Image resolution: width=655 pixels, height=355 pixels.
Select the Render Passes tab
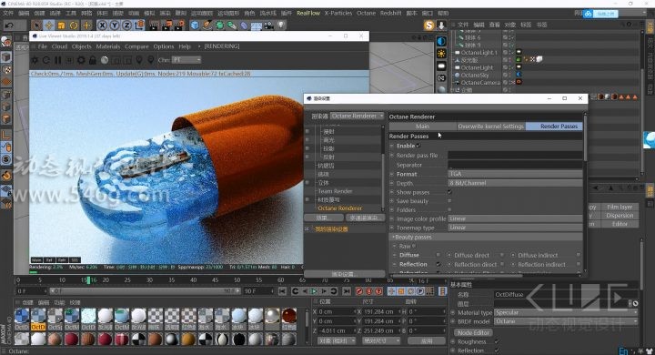(x=554, y=127)
